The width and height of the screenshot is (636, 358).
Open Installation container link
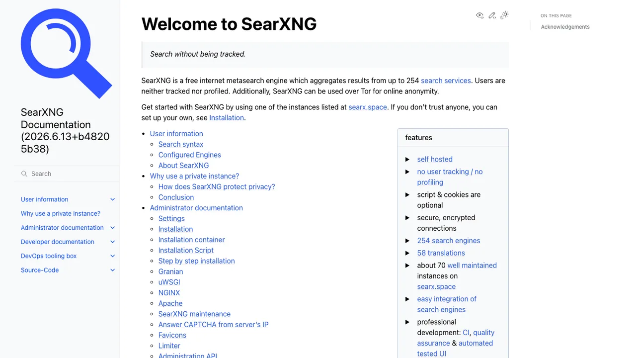tap(192, 240)
